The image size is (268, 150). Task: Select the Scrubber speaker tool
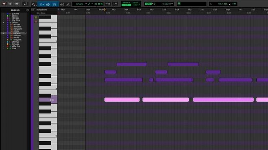(62, 5)
